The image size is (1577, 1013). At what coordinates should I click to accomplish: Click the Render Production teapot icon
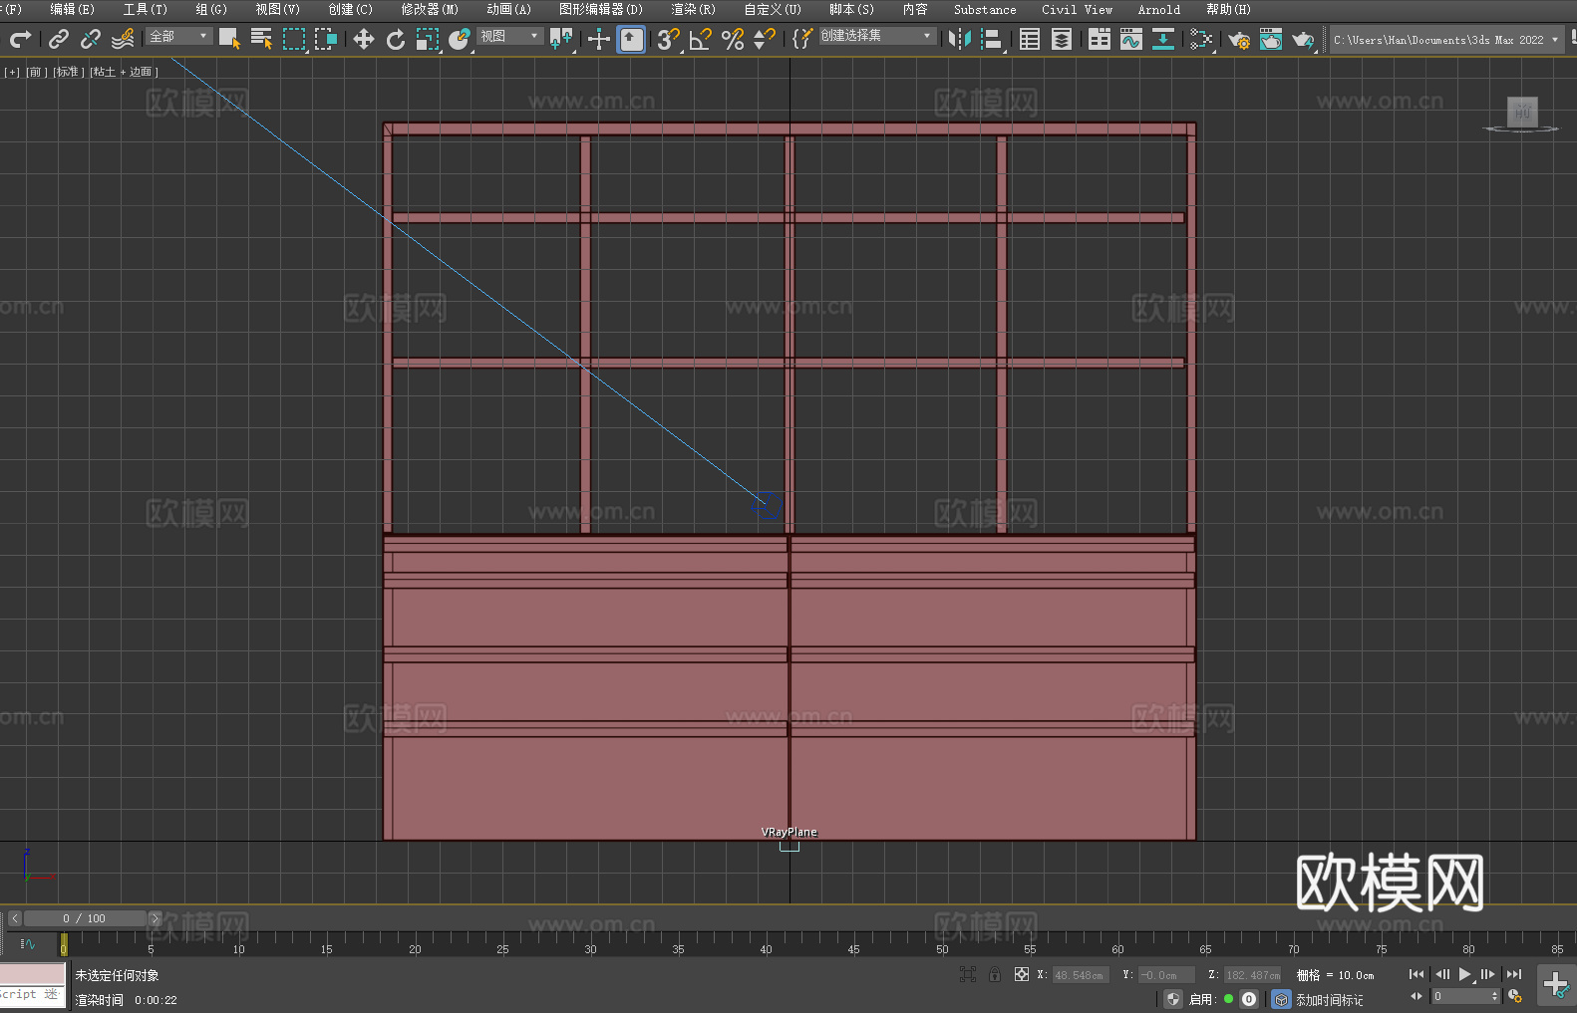[1303, 39]
